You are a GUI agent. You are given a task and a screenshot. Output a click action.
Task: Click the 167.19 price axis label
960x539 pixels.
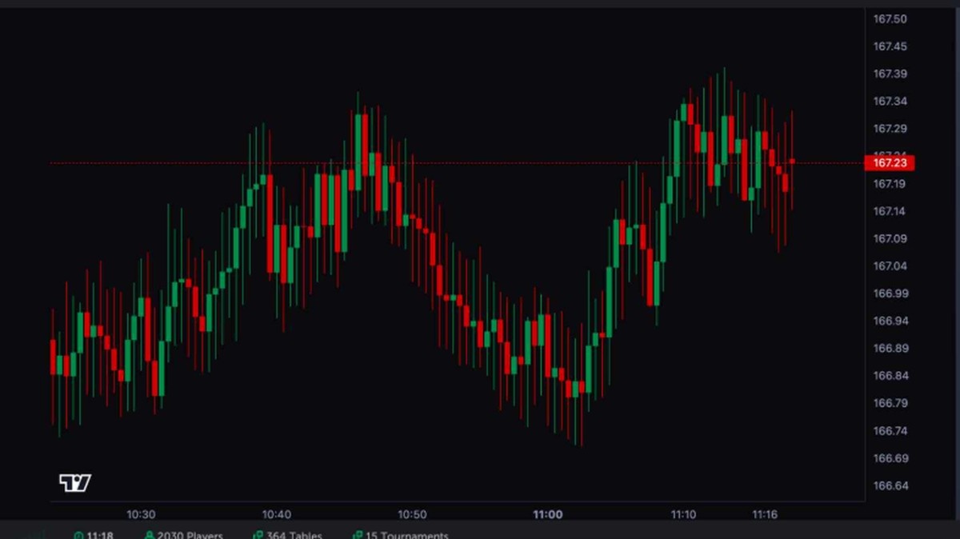(x=890, y=184)
